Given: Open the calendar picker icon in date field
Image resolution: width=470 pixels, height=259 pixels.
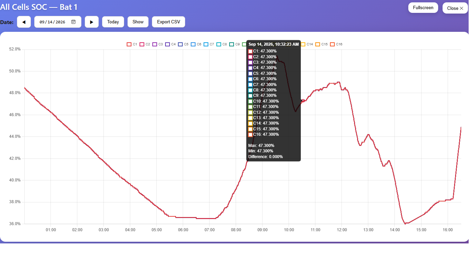Looking at the screenshot, I should click(74, 22).
